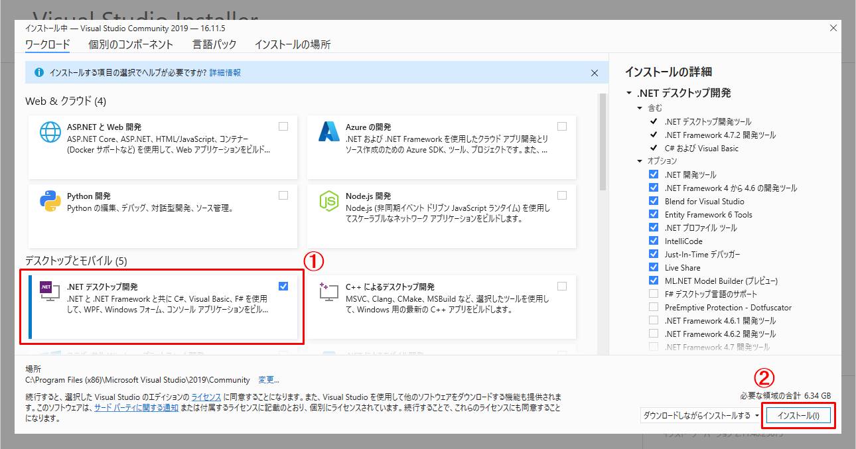
Task: Switch to the インストールの場所 tab
Action: (x=293, y=44)
